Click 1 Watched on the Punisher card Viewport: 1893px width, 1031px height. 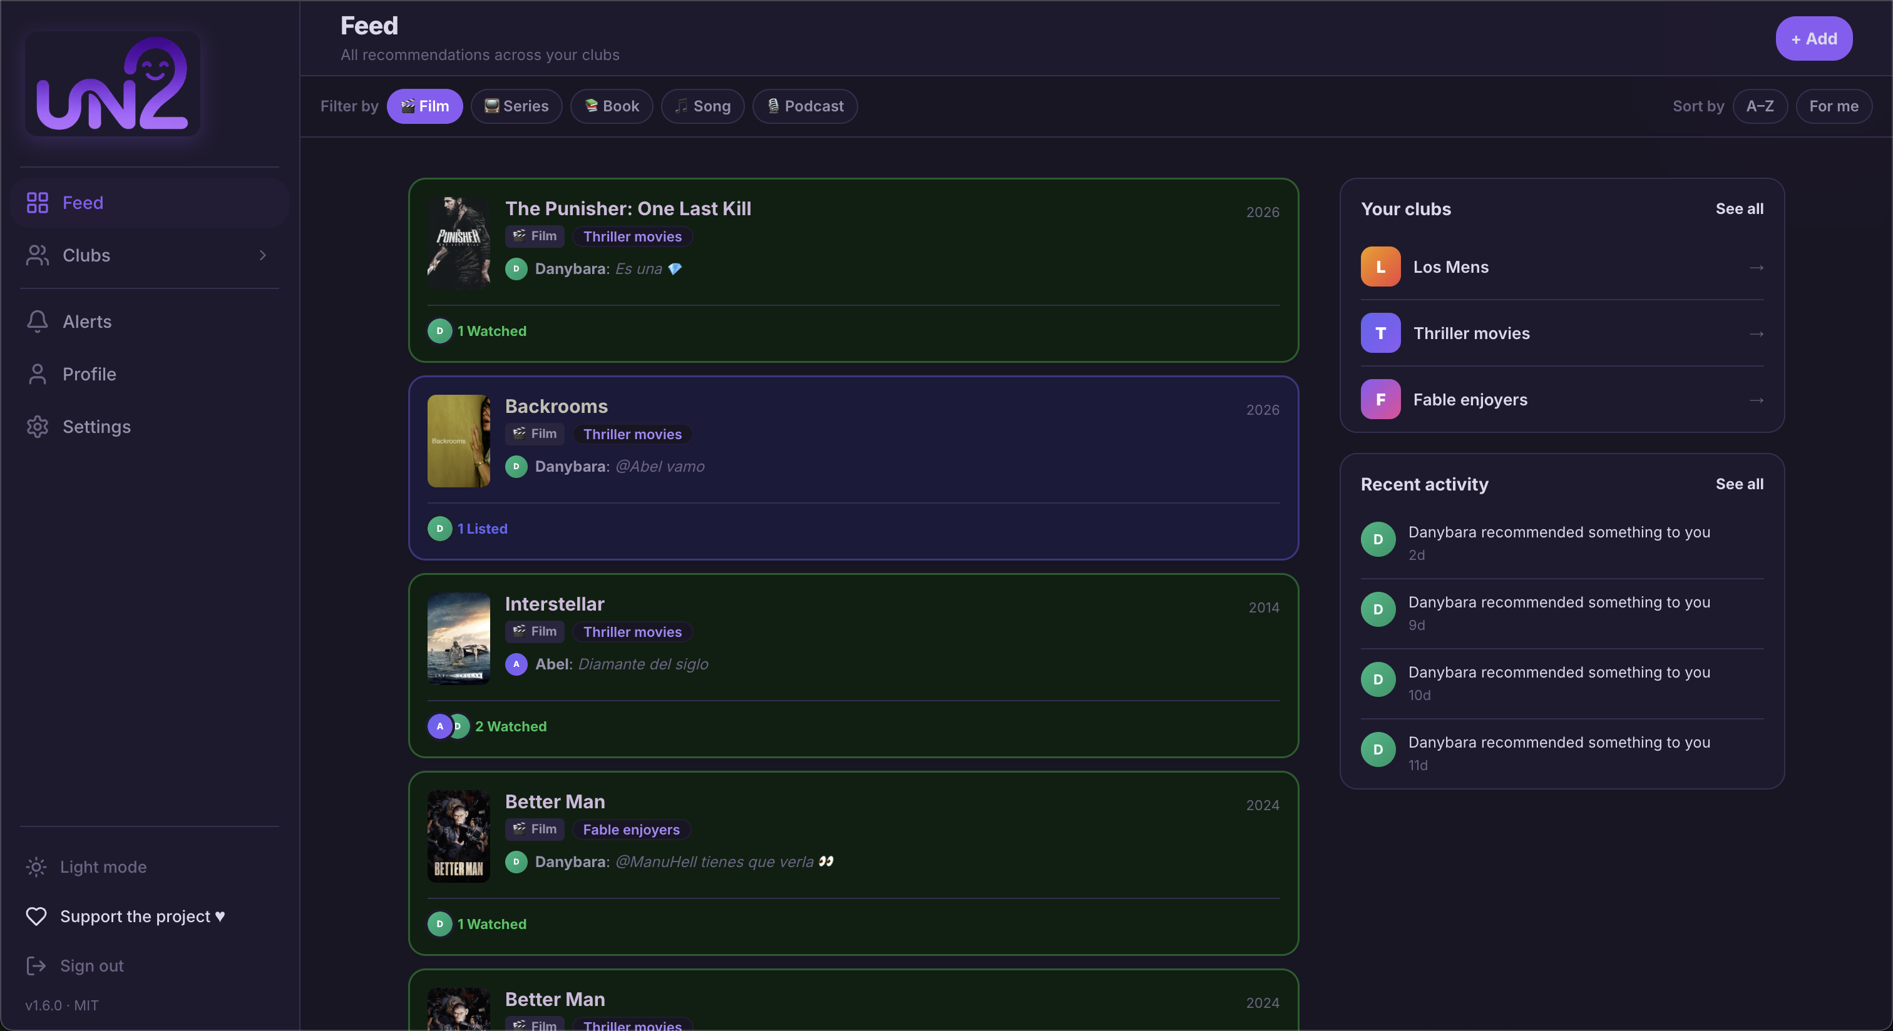(x=491, y=331)
